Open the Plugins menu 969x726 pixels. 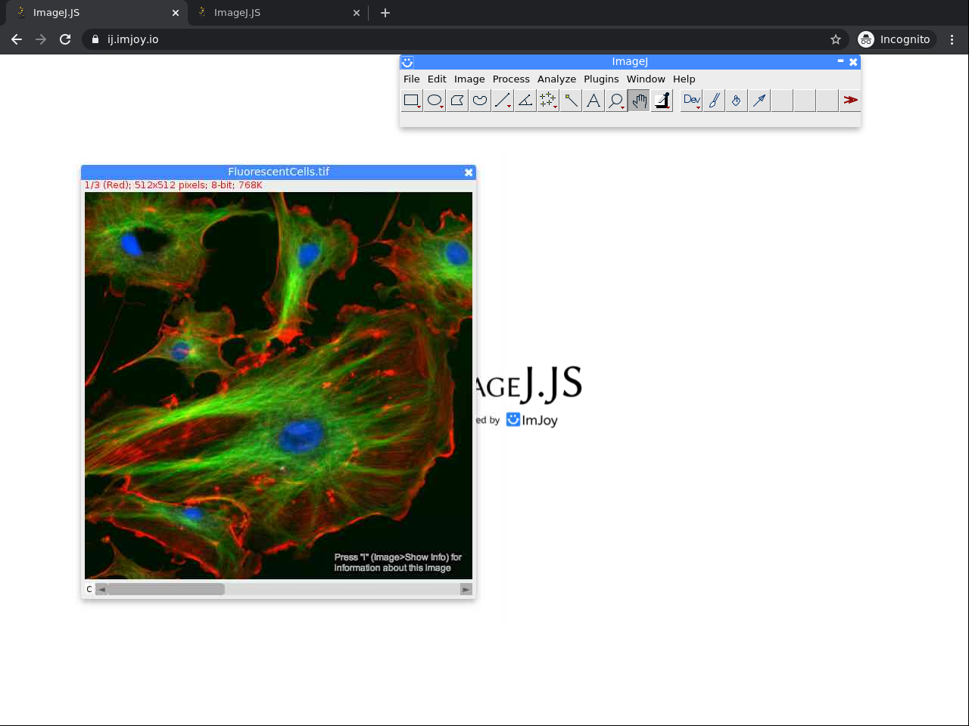pos(601,79)
